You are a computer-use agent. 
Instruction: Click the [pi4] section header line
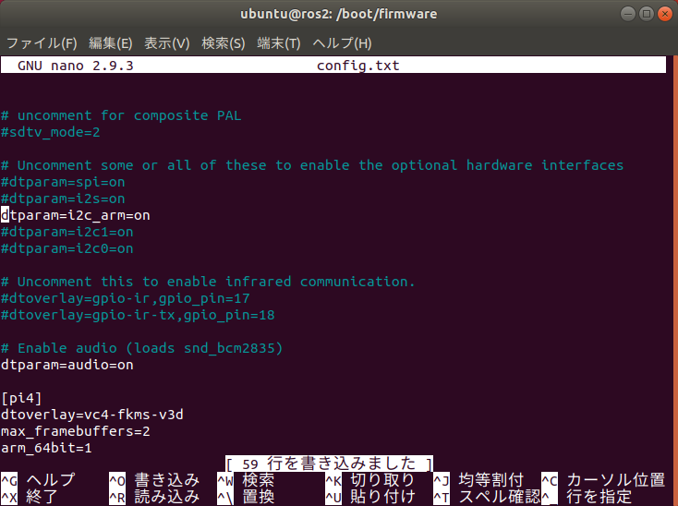[x=21, y=398]
